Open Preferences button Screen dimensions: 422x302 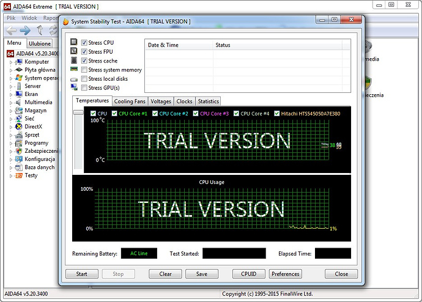point(285,274)
